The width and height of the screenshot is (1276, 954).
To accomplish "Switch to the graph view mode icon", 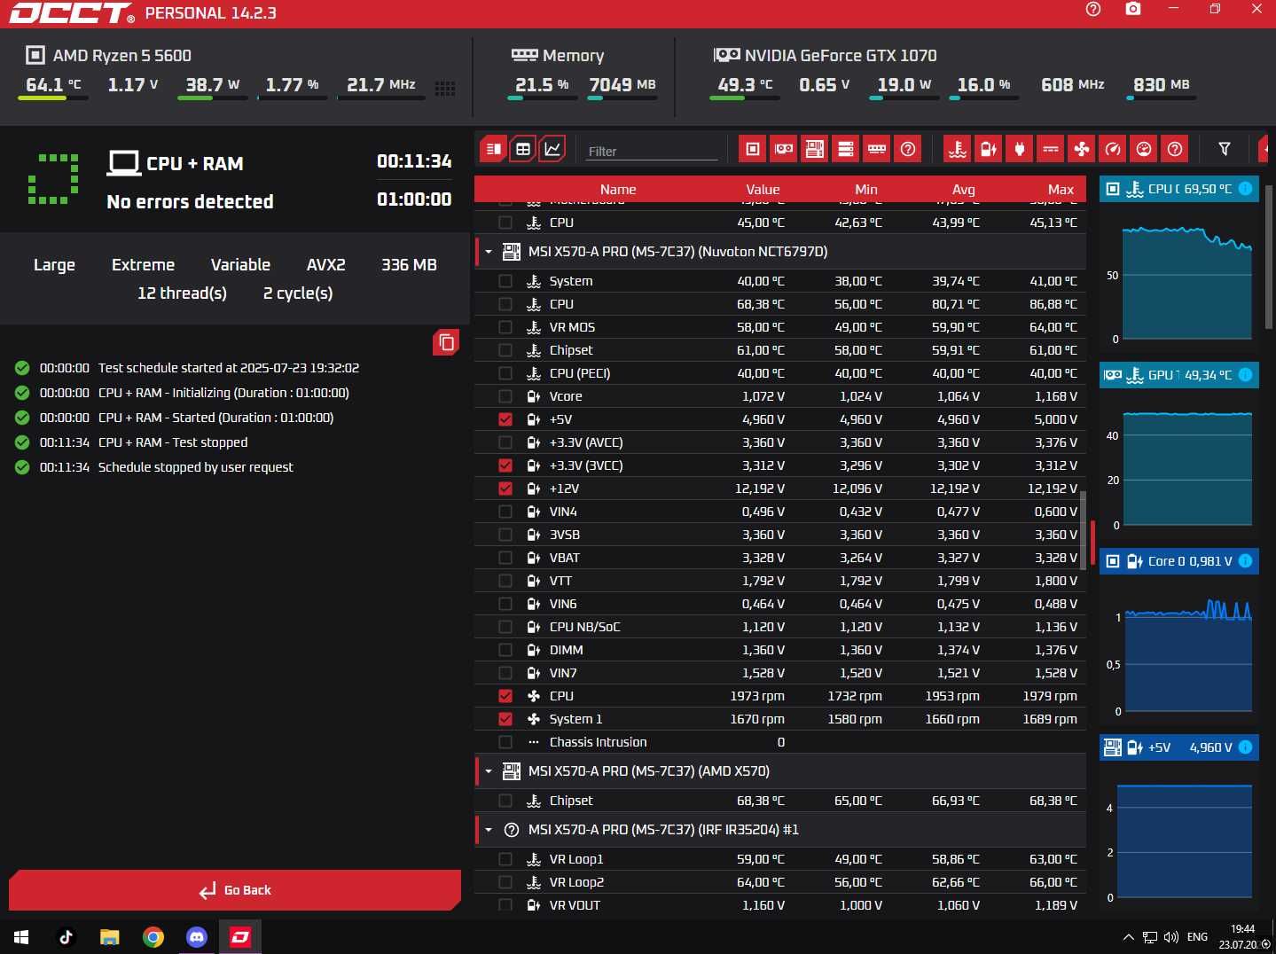I will click(x=552, y=149).
